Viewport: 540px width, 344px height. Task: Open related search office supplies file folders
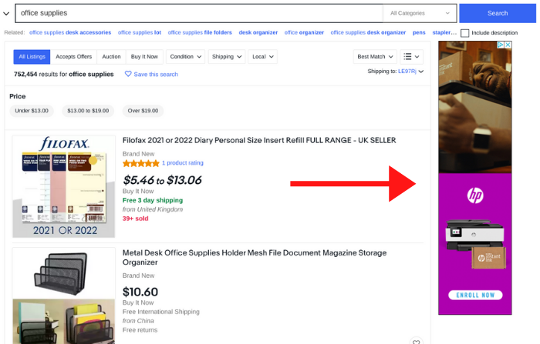click(x=200, y=32)
